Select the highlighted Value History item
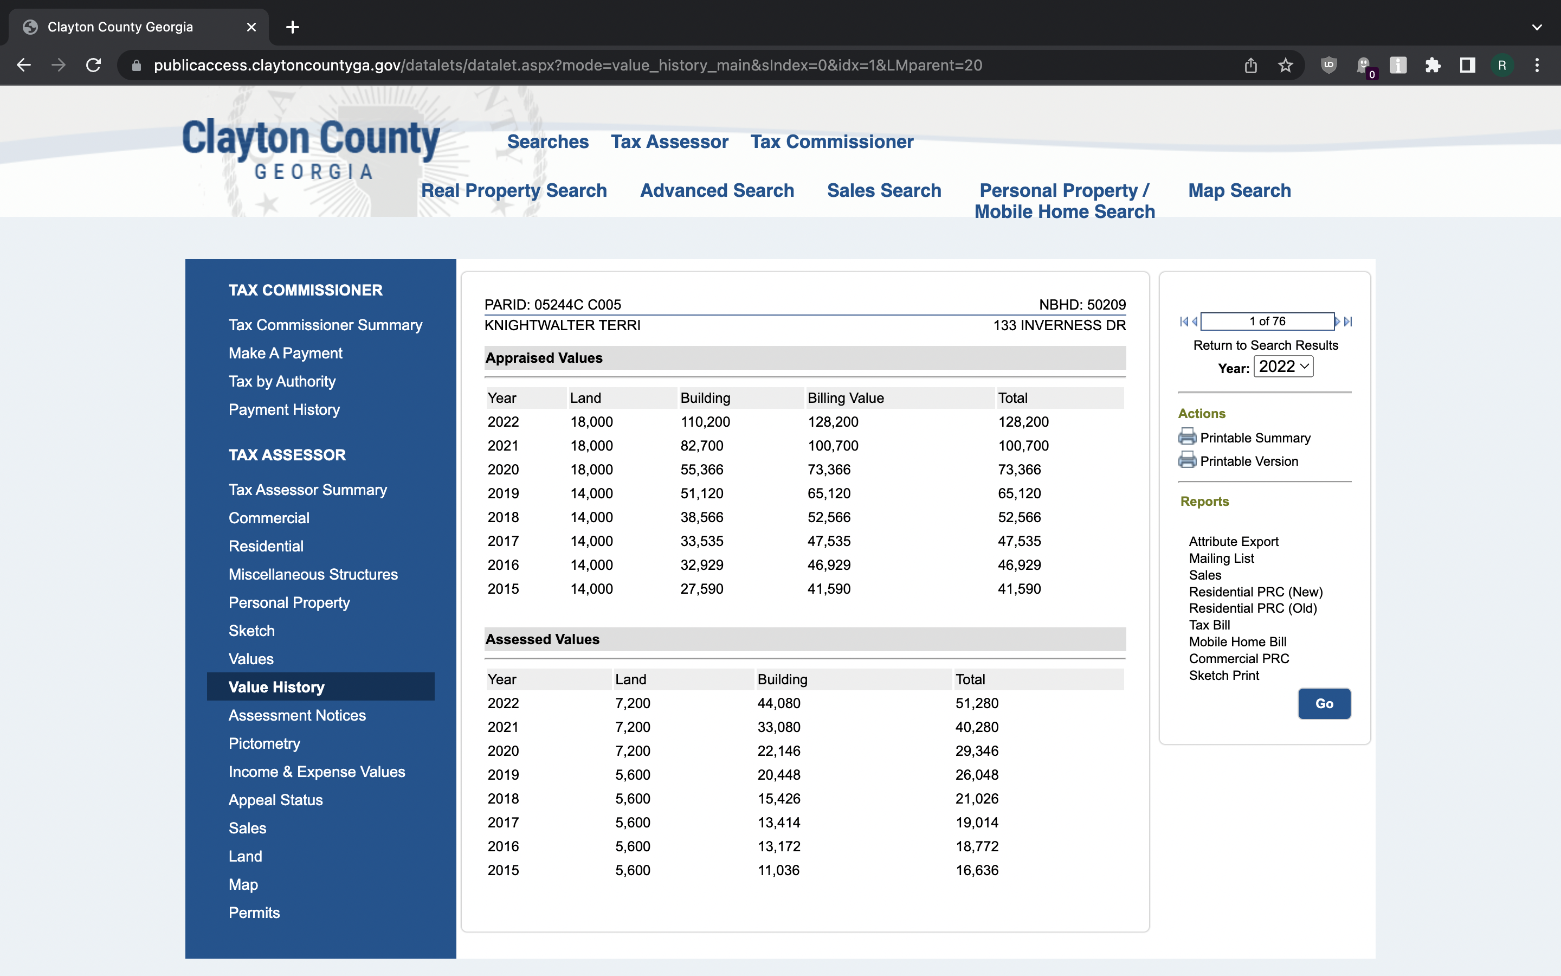Image resolution: width=1561 pixels, height=976 pixels. (x=320, y=687)
